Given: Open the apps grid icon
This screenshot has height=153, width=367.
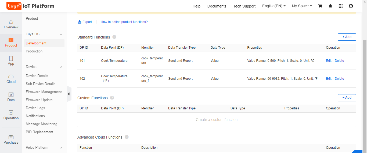Looking at the screenshot, I should click(341, 6).
